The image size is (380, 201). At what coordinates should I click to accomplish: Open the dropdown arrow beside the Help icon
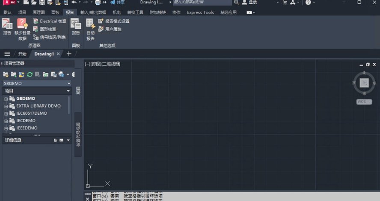(314, 3)
